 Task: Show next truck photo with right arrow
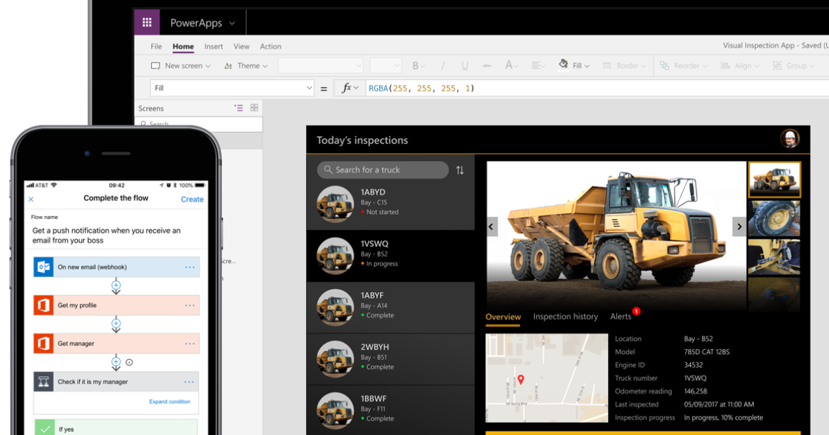click(x=739, y=226)
